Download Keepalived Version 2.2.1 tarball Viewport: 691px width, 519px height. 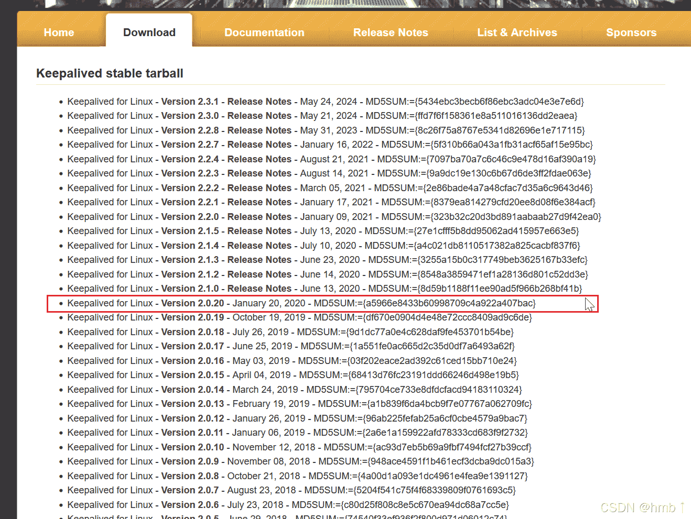[x=190, y=202]
